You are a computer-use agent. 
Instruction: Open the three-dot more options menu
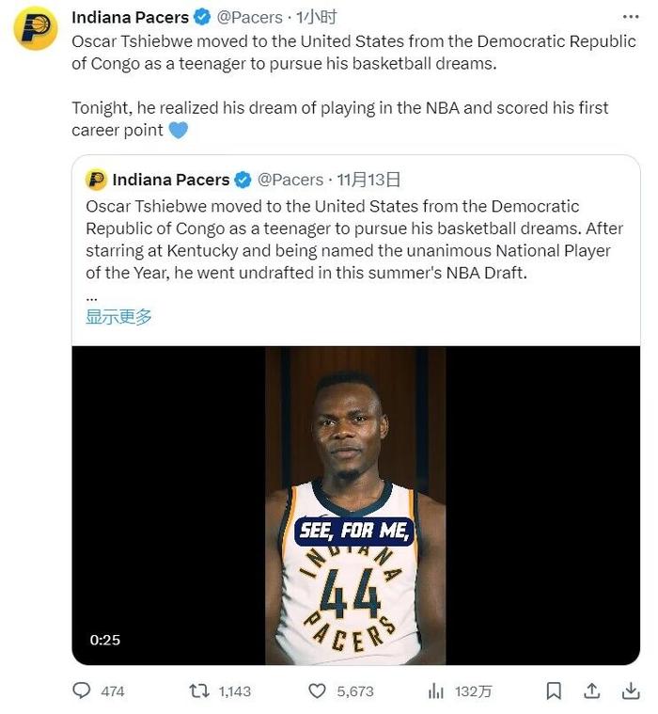coord(631,17)
